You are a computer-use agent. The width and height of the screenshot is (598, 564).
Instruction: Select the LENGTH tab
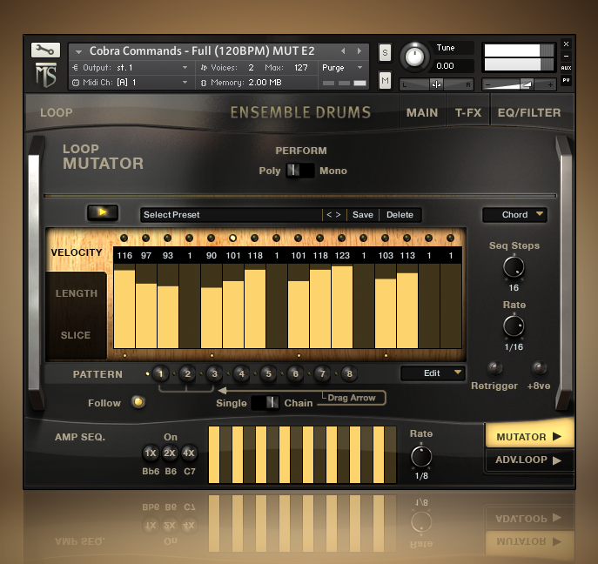77,293
